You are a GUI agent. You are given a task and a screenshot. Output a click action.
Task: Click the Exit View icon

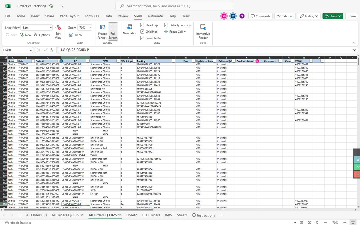pyautogui.click(x=58, y=27)
